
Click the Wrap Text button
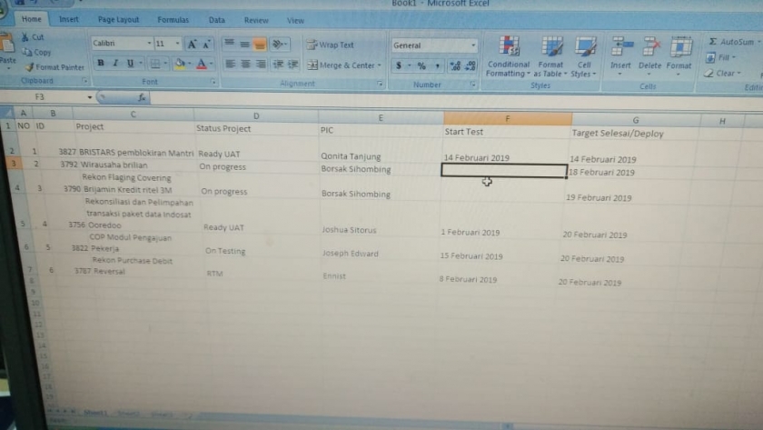click(331, 45)
